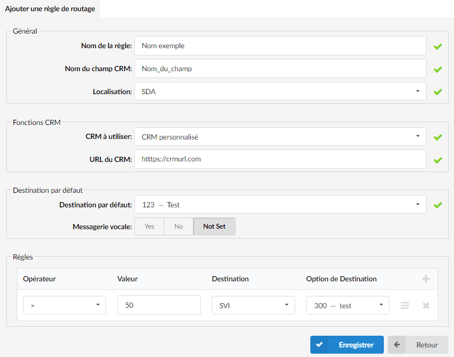Click the Général section title
454x357 pixels.
click(25, 31)
